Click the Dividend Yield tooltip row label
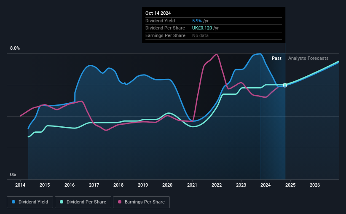This screenshot has width=346, height=214. (160, 21)
